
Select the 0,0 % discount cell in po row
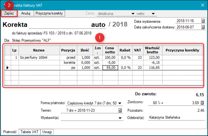coord(125,68)
